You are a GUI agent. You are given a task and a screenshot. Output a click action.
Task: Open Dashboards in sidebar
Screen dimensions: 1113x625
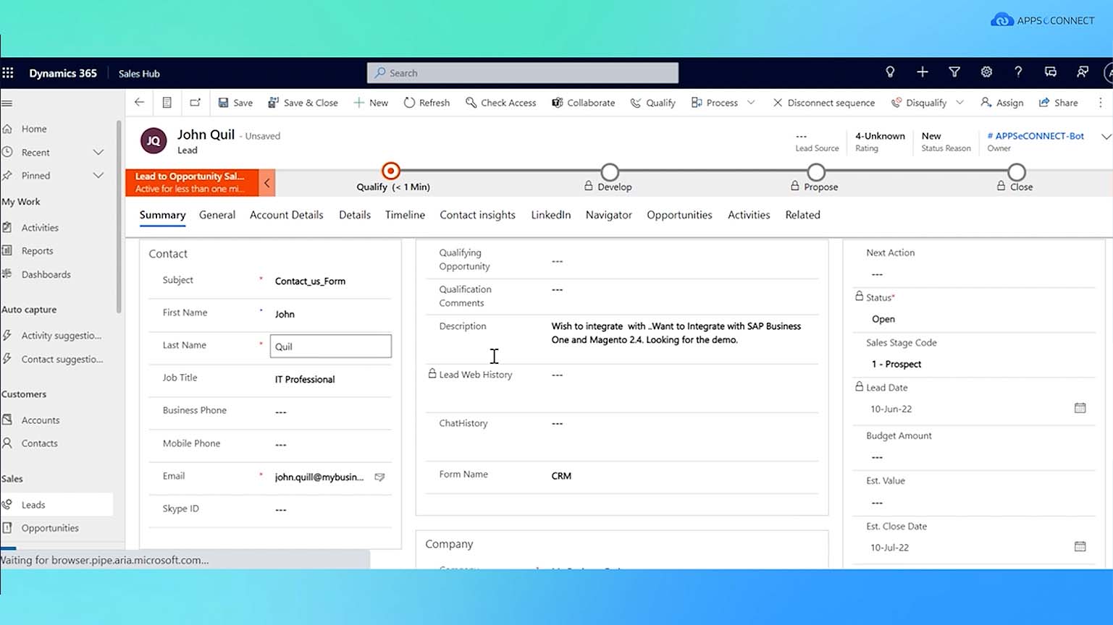tap(46, 275)
